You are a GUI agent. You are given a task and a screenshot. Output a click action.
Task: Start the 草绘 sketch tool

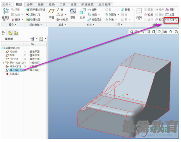[73, 14]
